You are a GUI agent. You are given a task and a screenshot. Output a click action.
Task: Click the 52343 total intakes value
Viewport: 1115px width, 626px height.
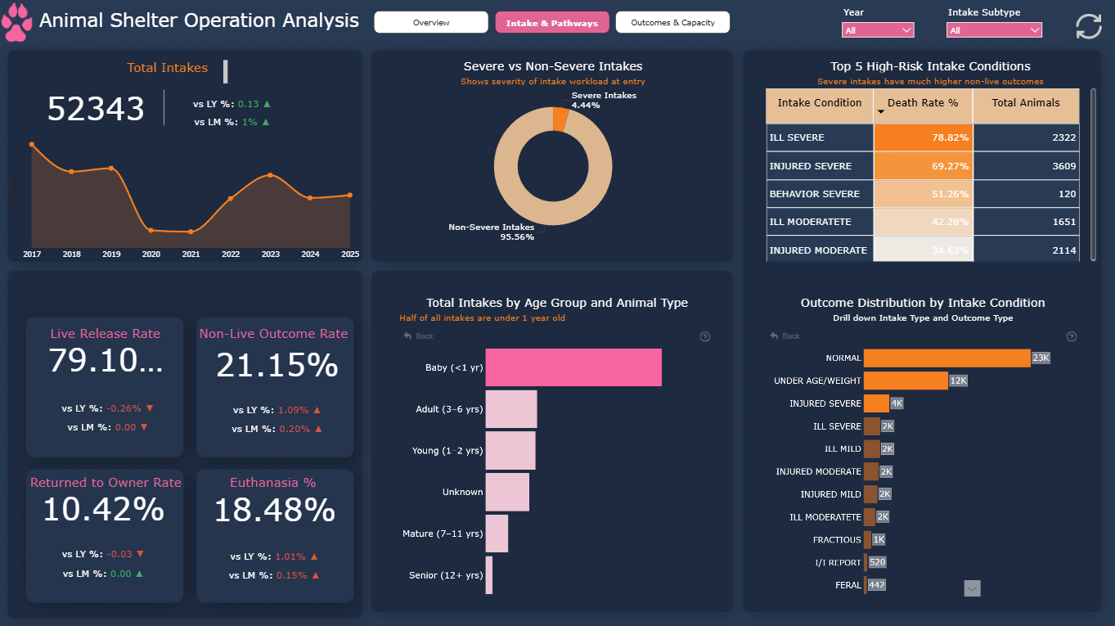pyautogui.click(x=96, y=109)
